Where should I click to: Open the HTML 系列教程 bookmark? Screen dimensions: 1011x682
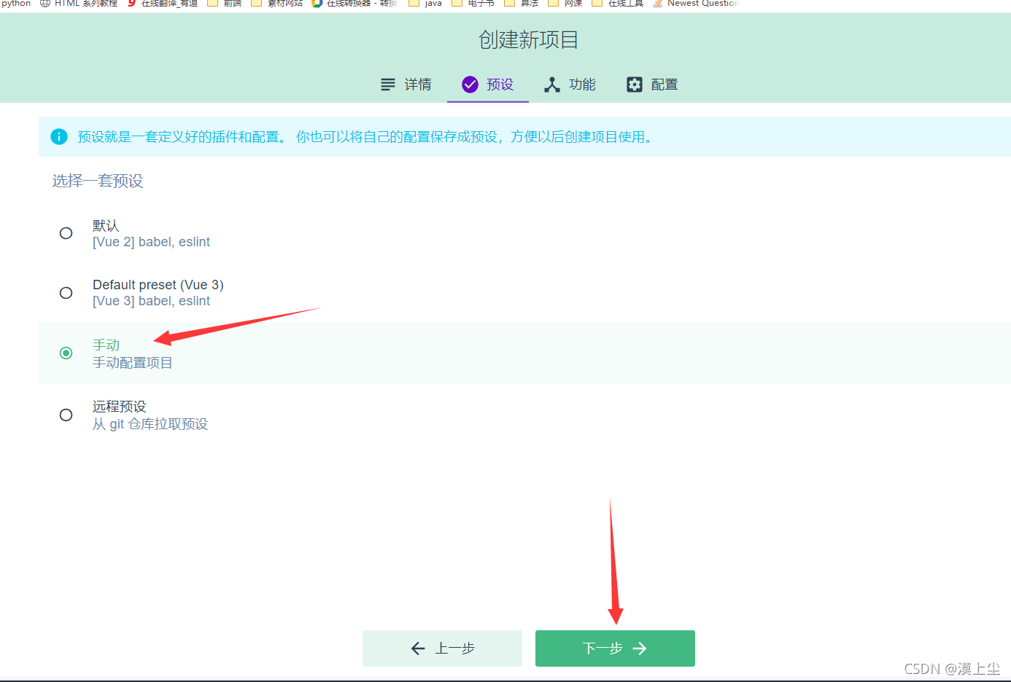pos(79,3)
